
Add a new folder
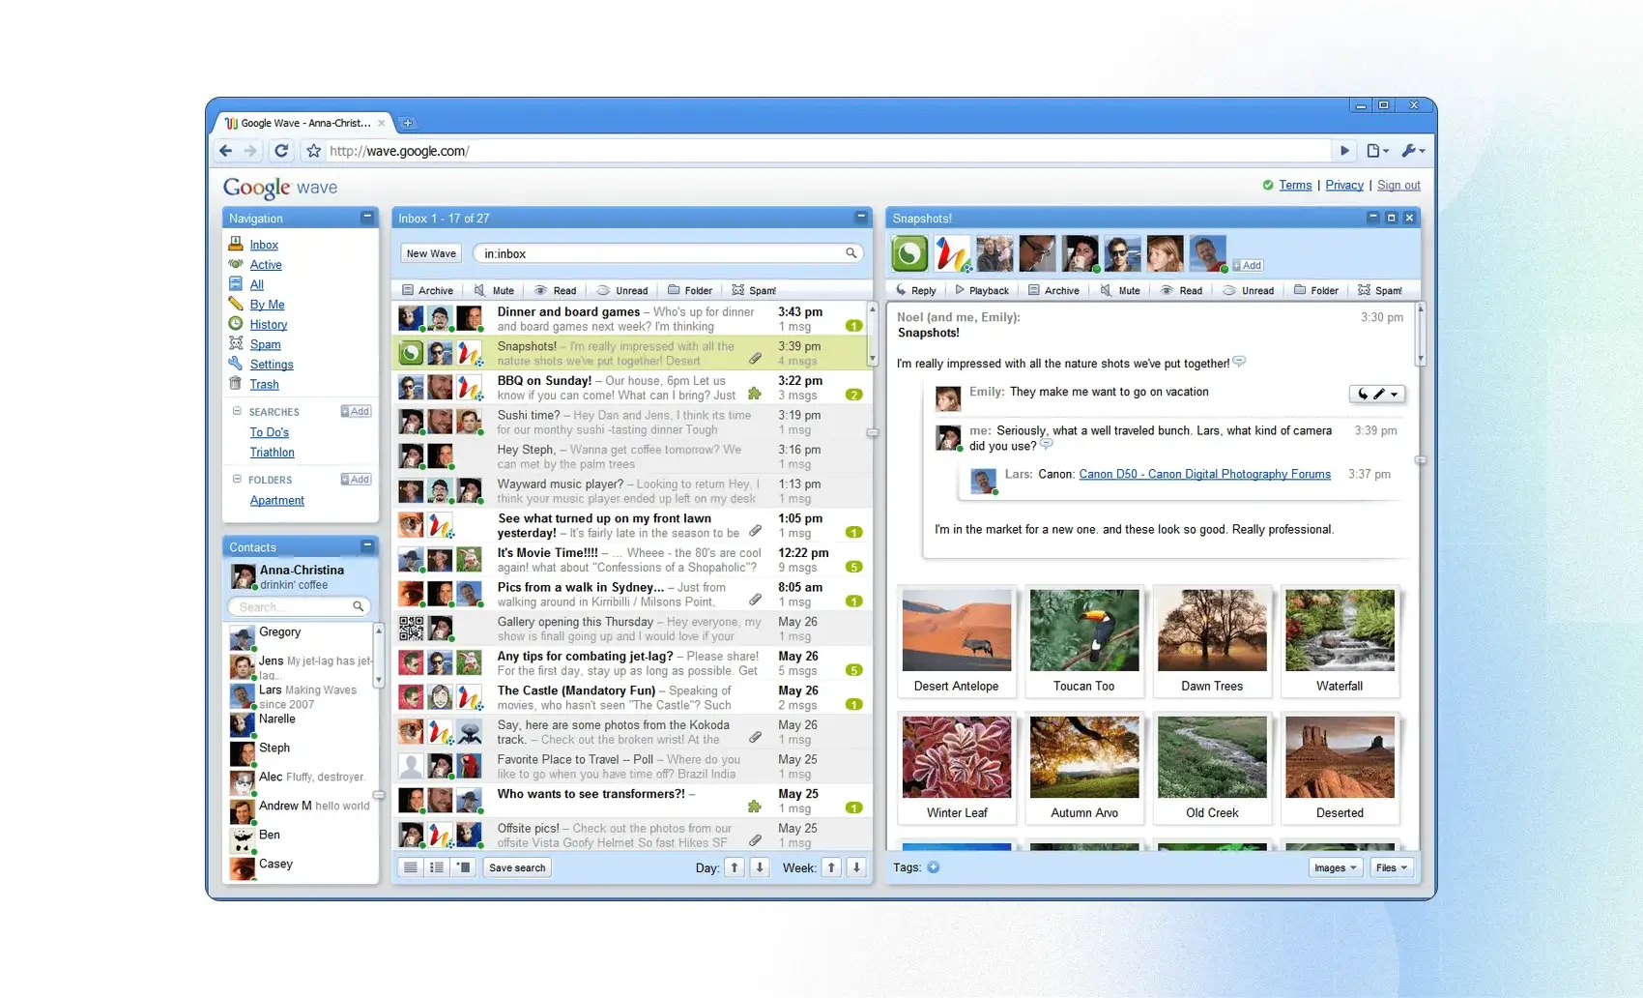coord(356,479)
